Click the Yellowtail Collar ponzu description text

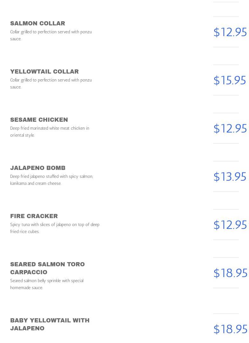click(x=51, y=83)
